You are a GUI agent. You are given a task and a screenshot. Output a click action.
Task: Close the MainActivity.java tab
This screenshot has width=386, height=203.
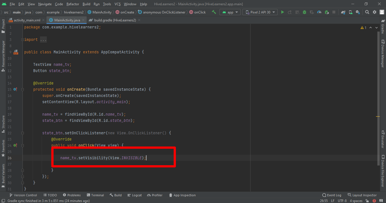(84, 20)
